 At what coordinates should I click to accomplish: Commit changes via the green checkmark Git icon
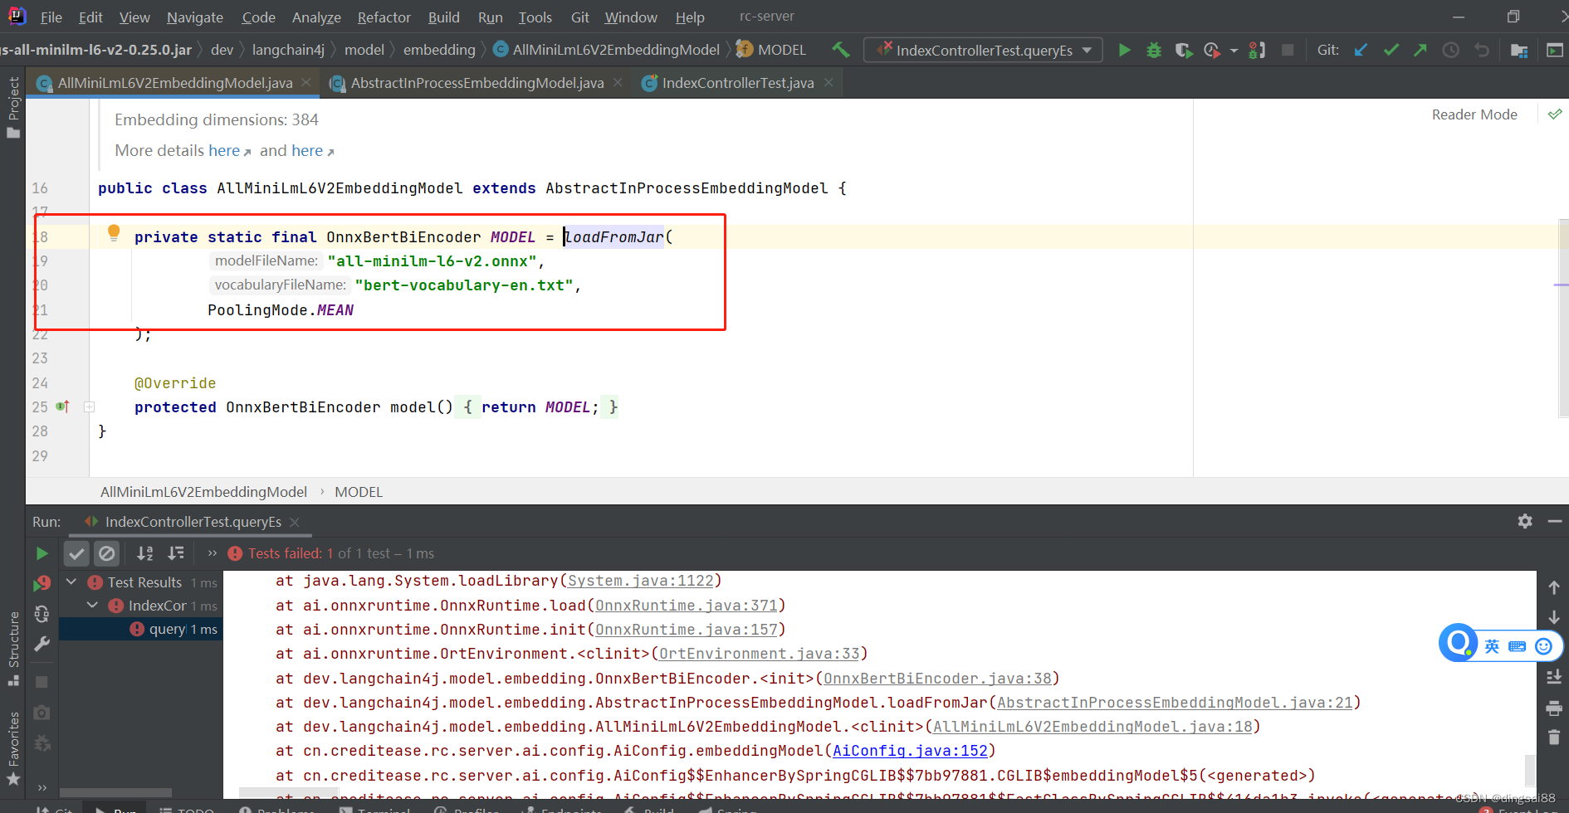1391,50
